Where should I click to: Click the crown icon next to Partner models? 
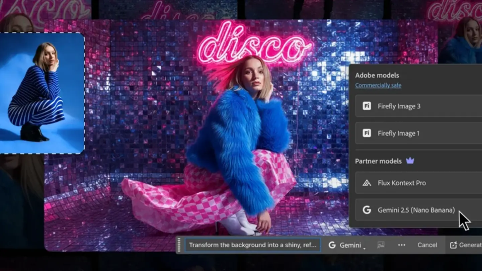pos(410,161)
